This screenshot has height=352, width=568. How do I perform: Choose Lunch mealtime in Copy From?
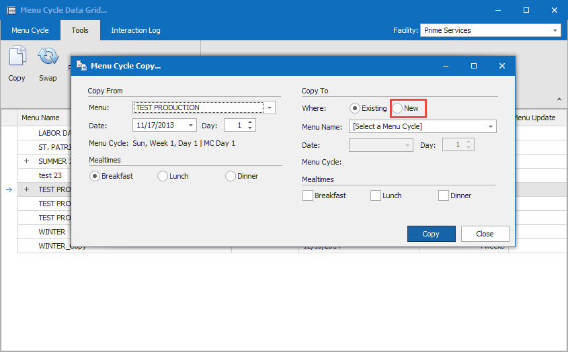163,176
